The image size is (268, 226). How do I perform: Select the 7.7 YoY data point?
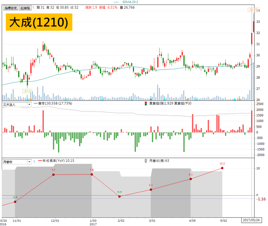54,175
